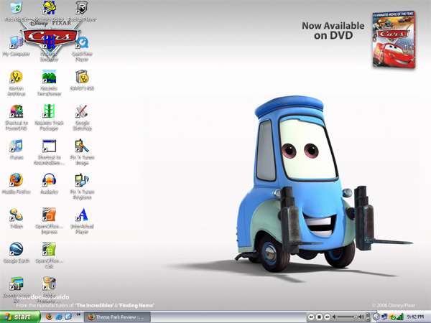Screen dimensions: 431x323
Task: Switch to Theme Park Review taskbar window
Action: 117,317
